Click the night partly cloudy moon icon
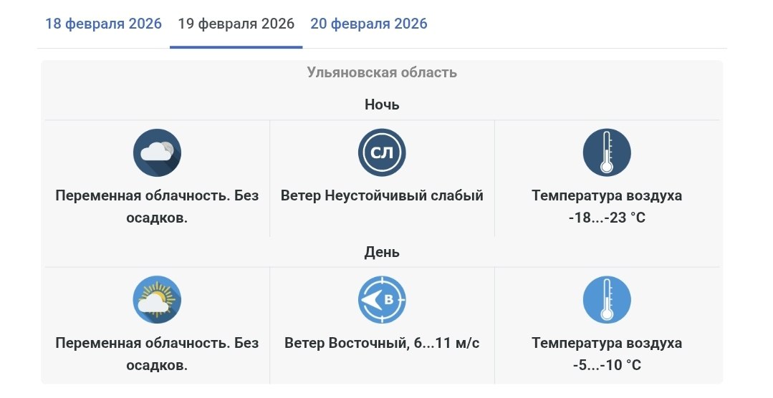773x398 pixels. tap(157, 152)
